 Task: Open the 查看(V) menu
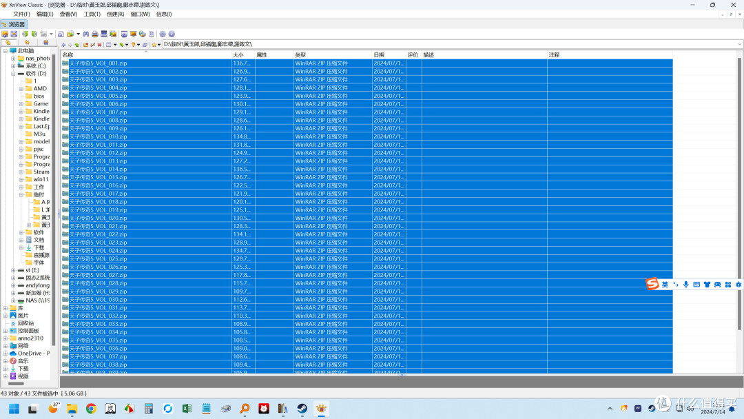point(68,14)
